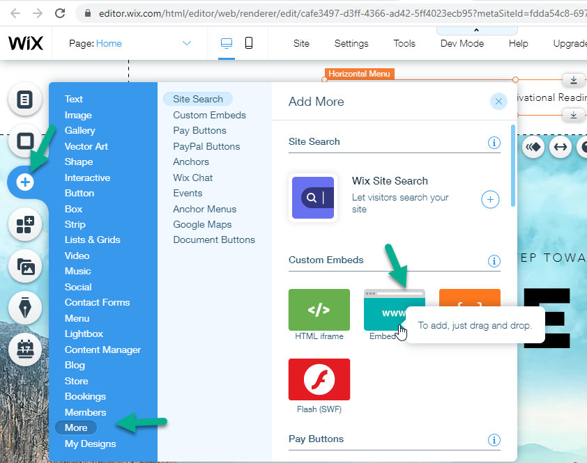Click the browser address bar URL
587x463 pixels.
[342, 13]
